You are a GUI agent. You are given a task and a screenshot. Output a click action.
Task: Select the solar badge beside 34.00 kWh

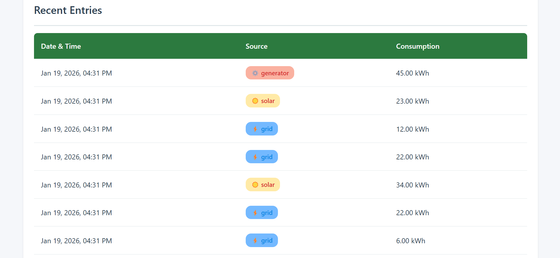coord(263,185)
